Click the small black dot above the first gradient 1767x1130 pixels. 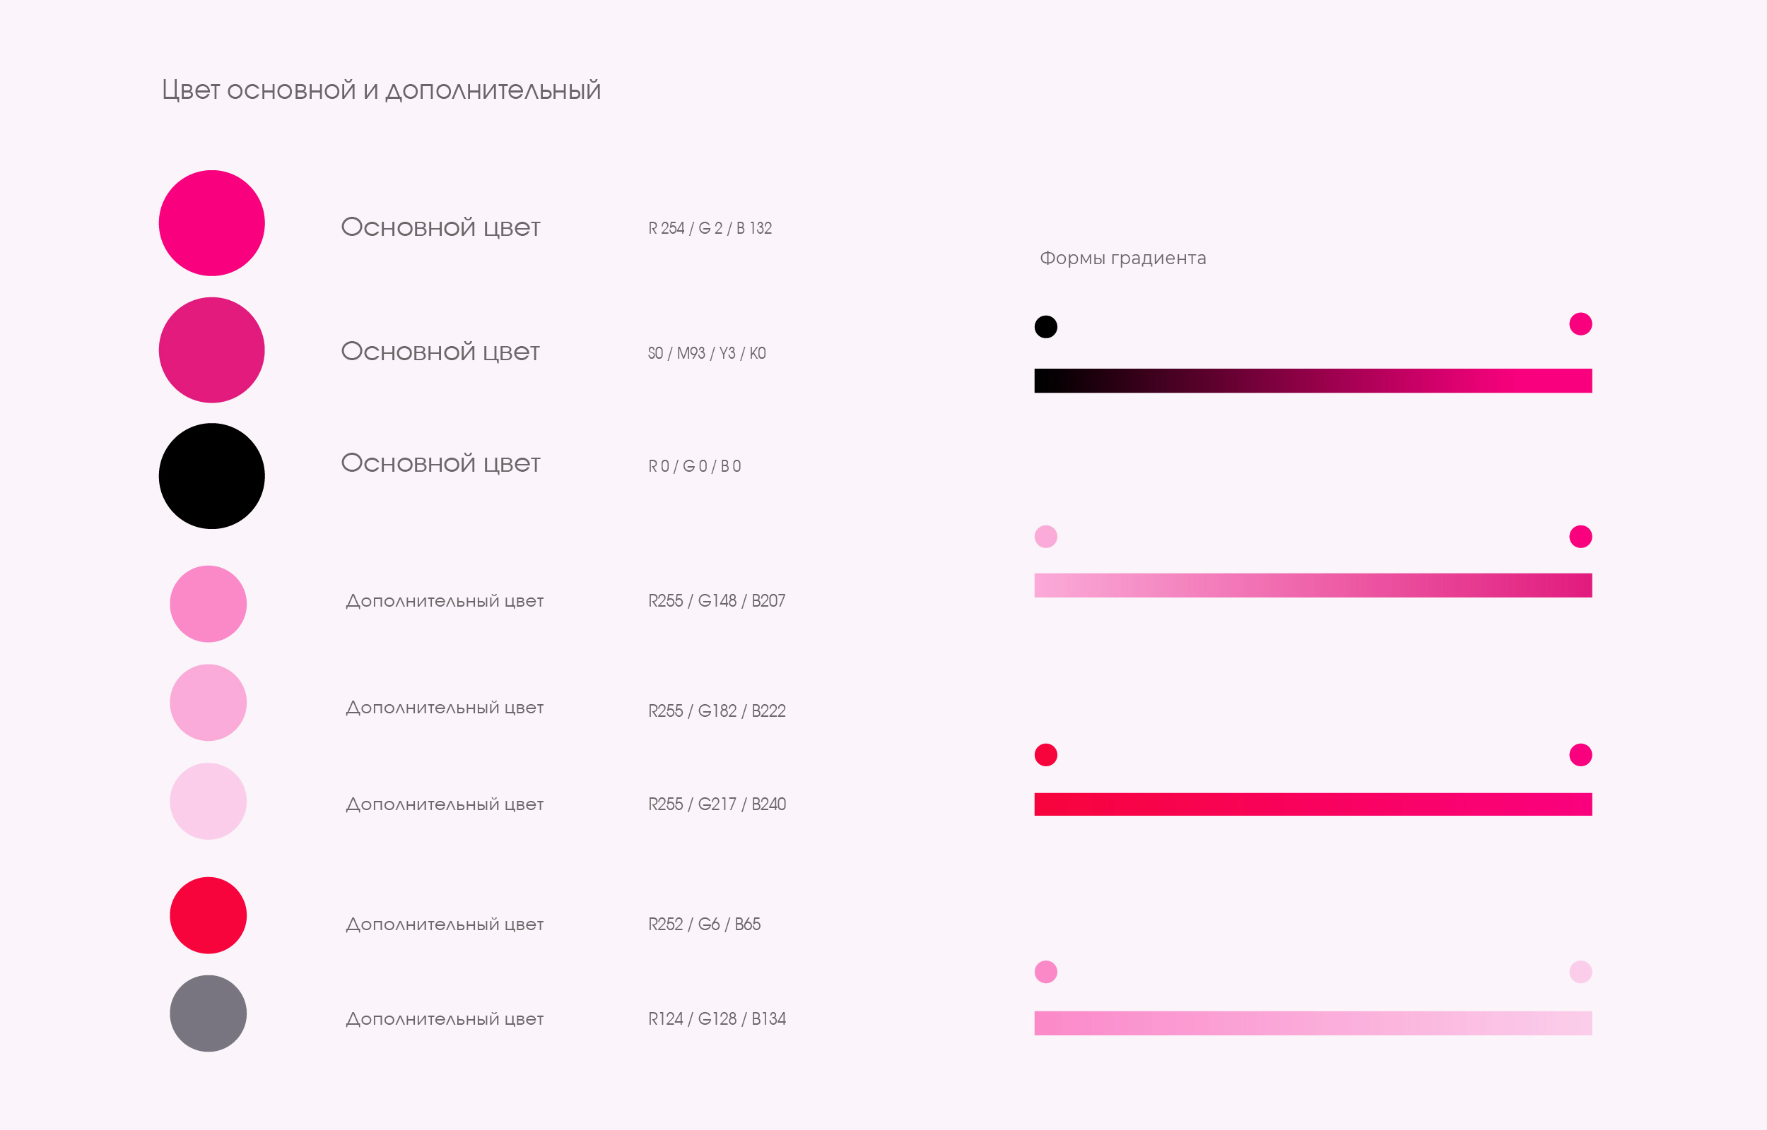tap(1045, 326)
